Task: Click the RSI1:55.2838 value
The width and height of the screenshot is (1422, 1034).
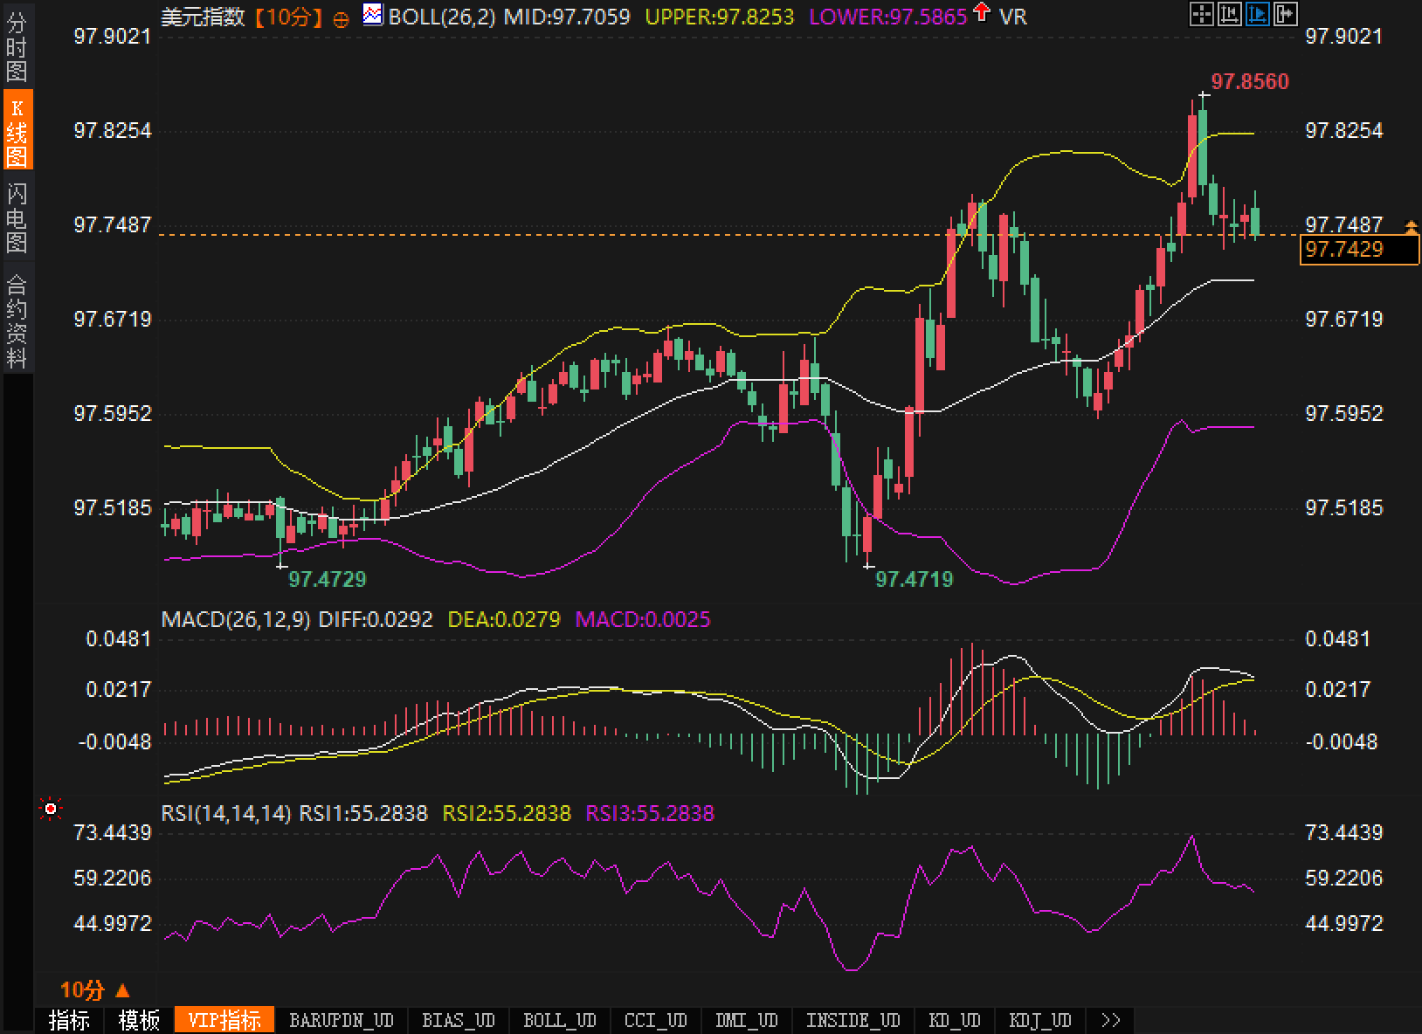Action: click(x=363, y=814)
